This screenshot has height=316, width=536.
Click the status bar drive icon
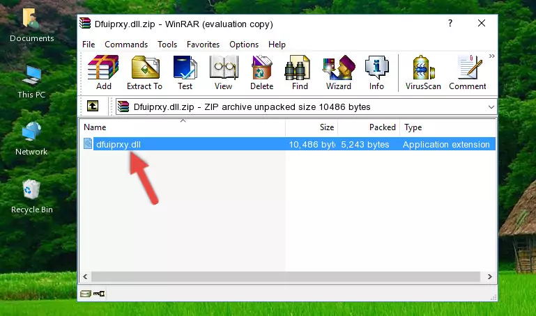click(x=85, y=294)
